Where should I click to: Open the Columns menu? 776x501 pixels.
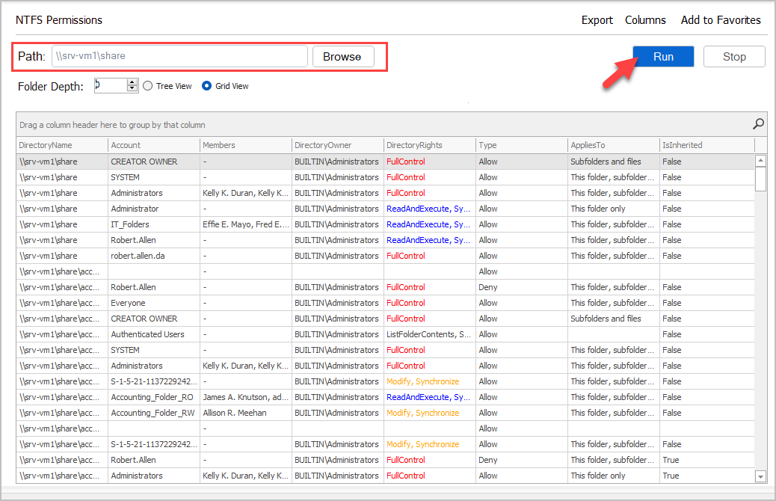pos(645,20)
